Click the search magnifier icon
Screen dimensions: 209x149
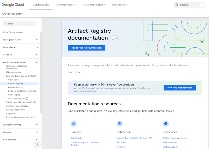tap(177, 5)
